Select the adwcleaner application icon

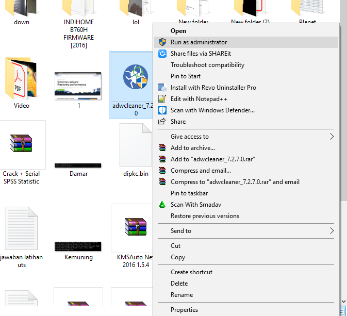[x=135, y=77]
